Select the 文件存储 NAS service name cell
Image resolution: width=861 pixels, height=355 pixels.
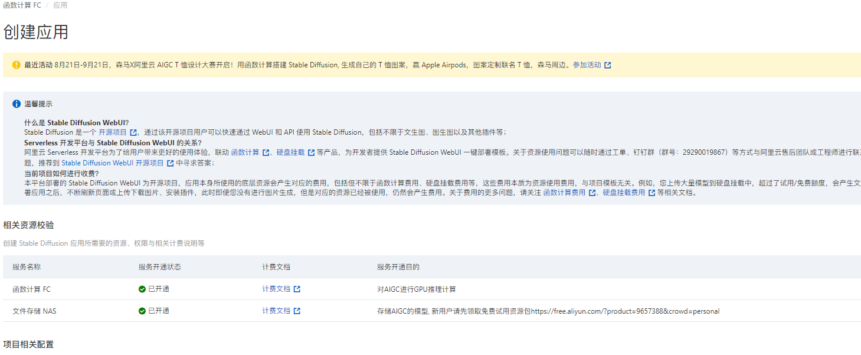[34, 311]
